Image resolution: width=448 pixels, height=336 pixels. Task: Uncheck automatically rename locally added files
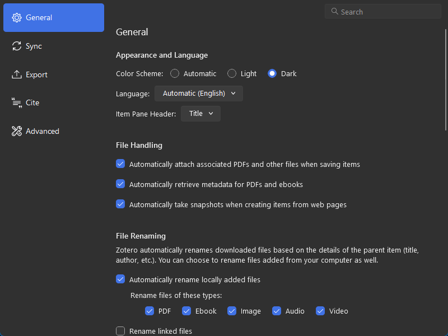(120, 279)
